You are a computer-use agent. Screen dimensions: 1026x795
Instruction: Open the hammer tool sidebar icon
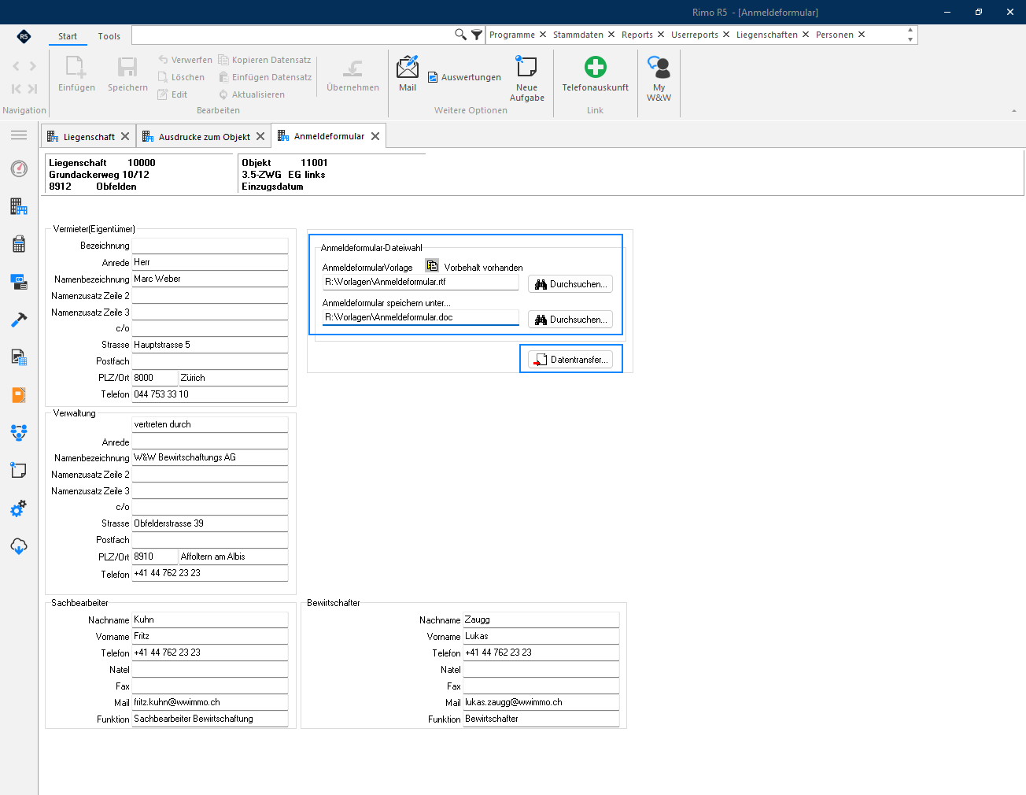pyautogui.click(x=19, y=320)
